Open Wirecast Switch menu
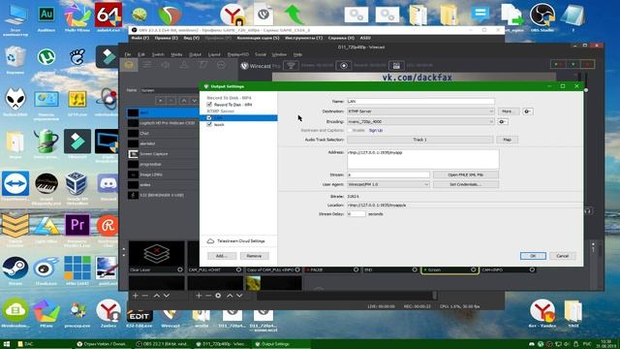The width and height of the screenshot is (620, 349). coord(158,54)
